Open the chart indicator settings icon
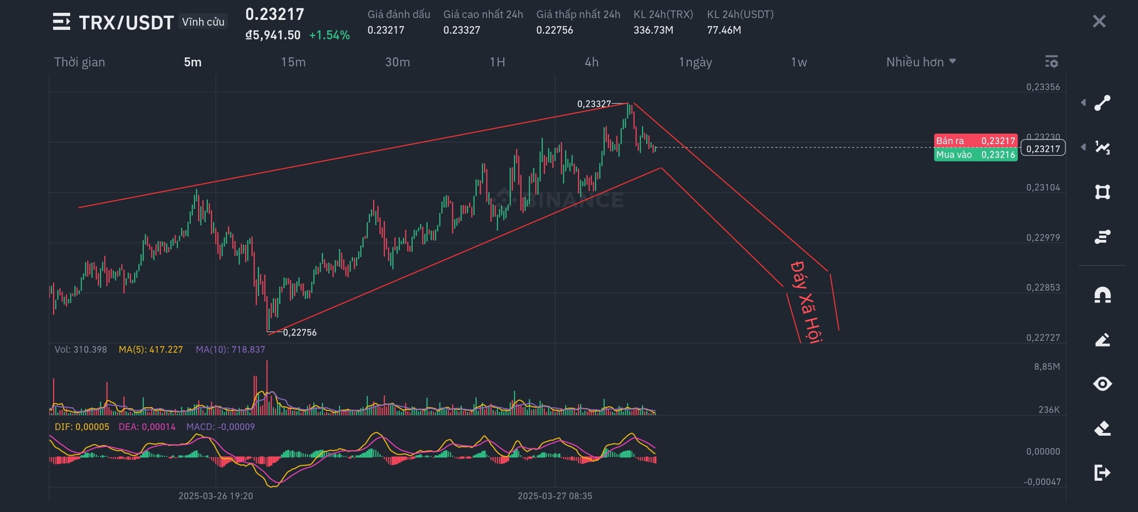The width and height of the screenshot is (1138, 512). (x=1051, y=62)
